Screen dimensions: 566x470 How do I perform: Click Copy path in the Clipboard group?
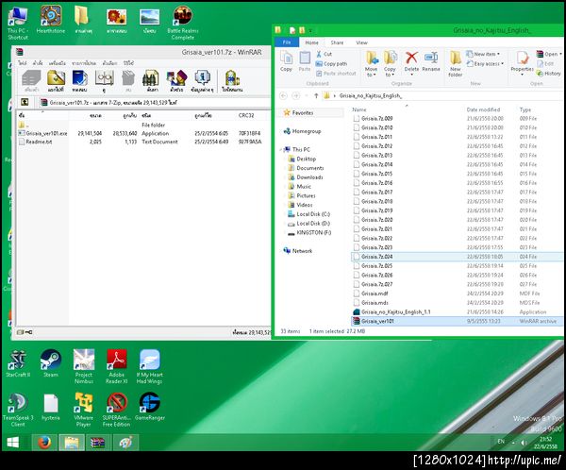pyautogui.click(x=331, y=64)
